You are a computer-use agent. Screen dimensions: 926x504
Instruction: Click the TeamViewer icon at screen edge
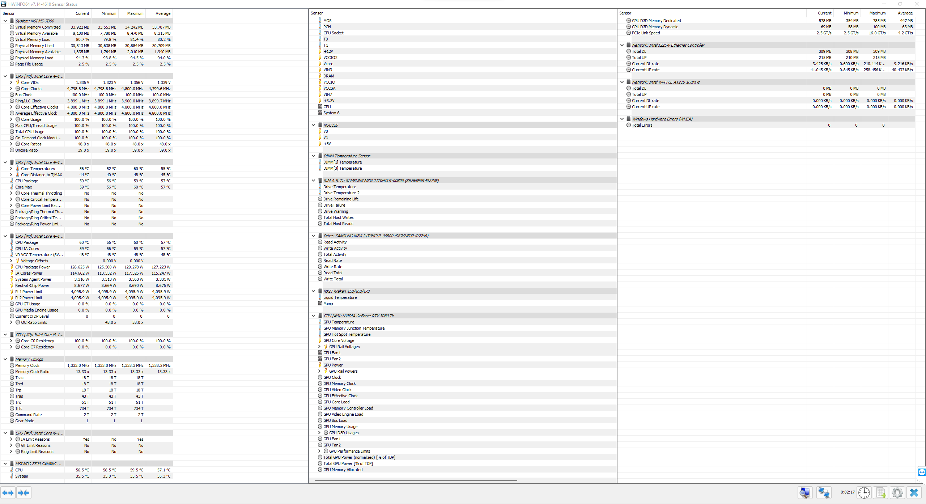[921, 473]
